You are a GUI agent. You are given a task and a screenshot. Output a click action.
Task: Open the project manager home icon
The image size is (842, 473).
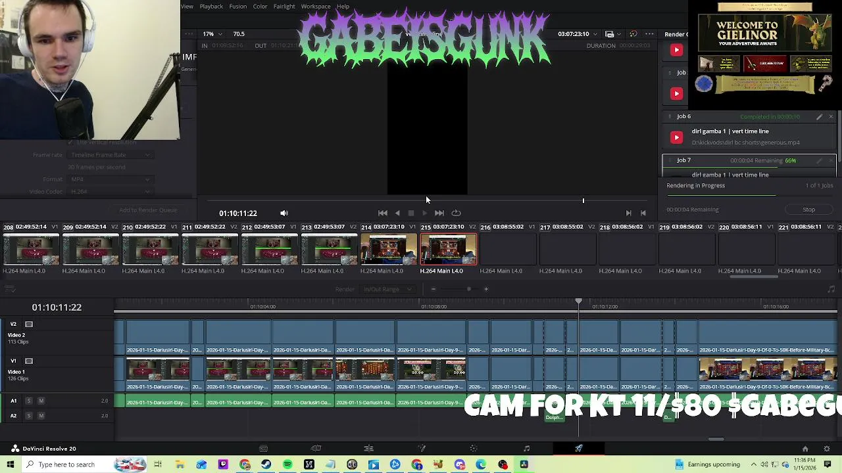(x=805, y=449)
